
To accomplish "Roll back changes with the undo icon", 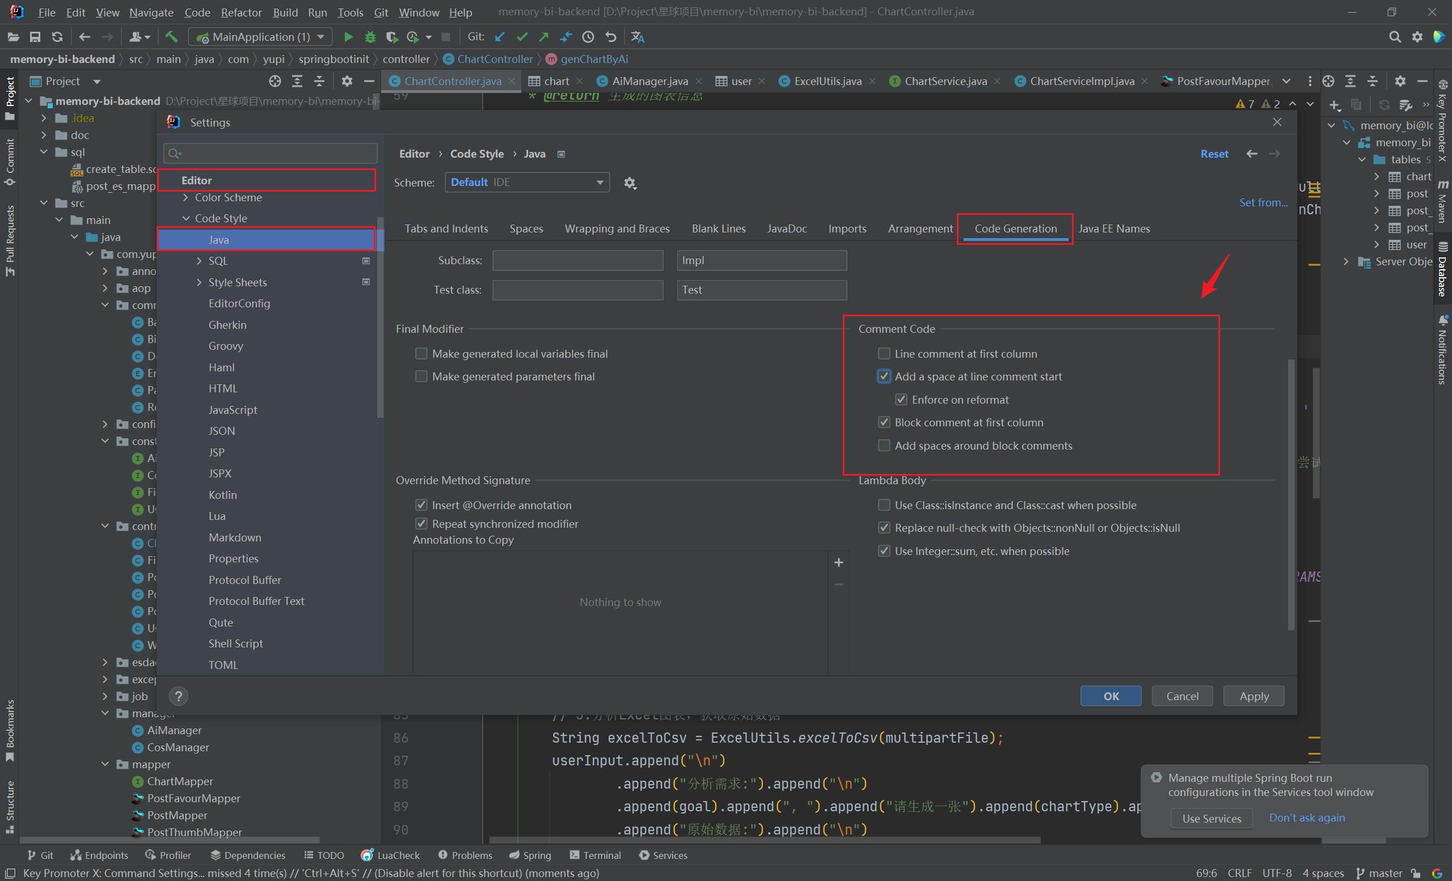I will 610,37.
